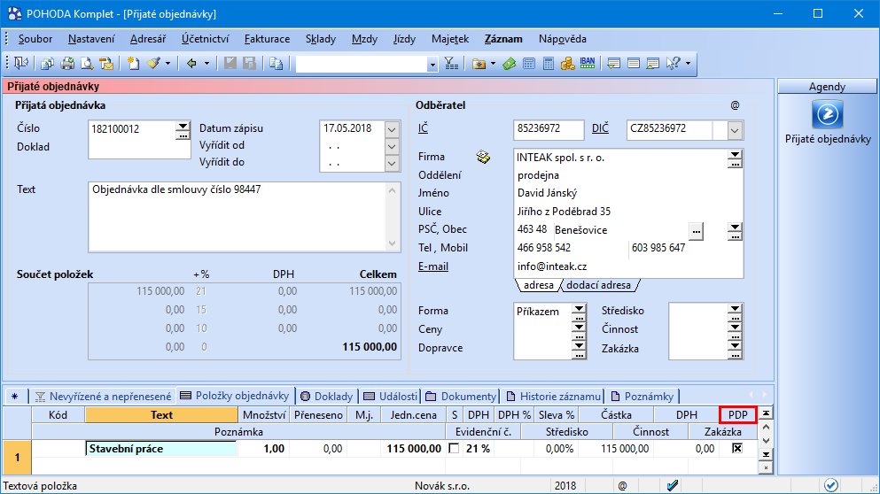Click the Jedn.cena cell 115 000,00

tap(413, 449)
